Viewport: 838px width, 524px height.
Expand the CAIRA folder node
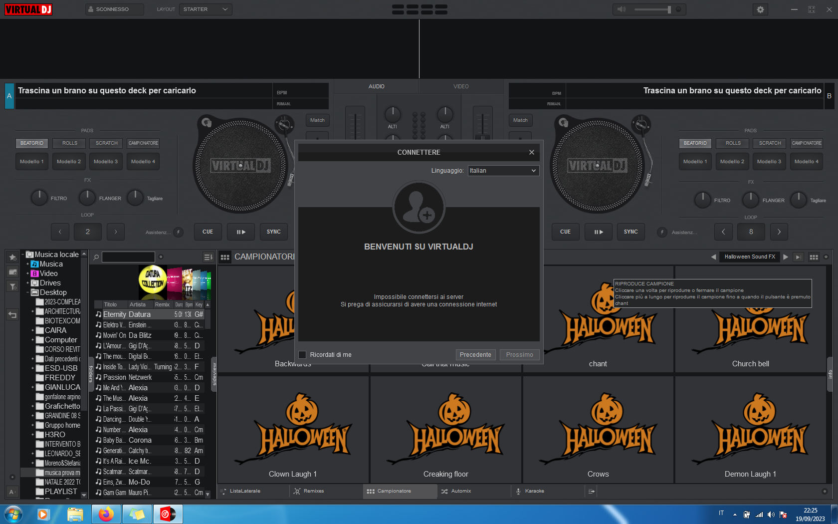[x=33, y=330]
